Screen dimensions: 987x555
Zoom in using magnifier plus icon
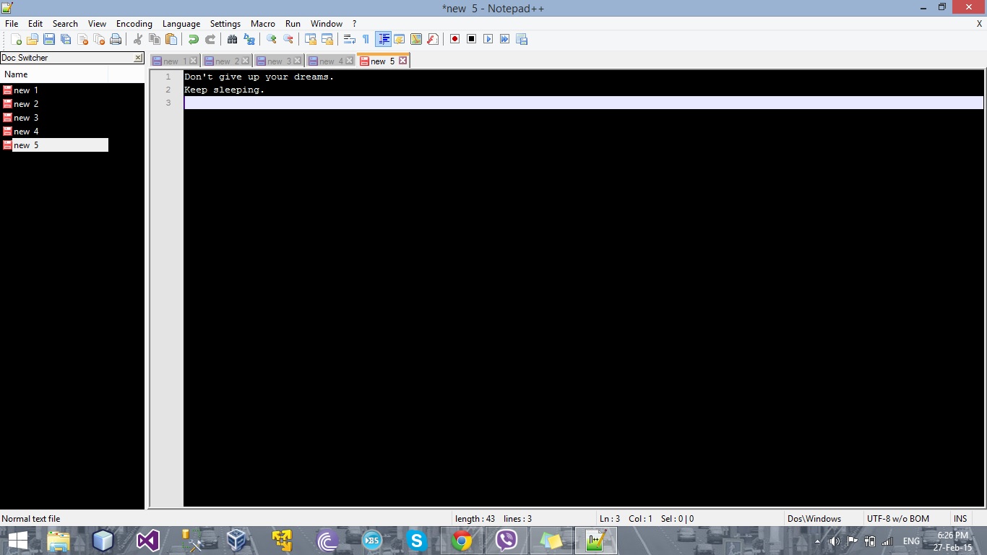pos(271,39)
